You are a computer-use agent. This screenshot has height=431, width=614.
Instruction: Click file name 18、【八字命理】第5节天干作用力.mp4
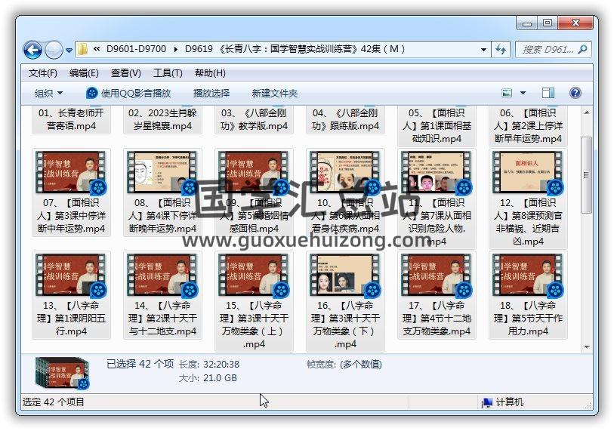(528, 319)
